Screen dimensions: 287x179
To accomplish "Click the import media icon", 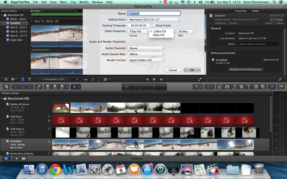I will click(6, 87).
